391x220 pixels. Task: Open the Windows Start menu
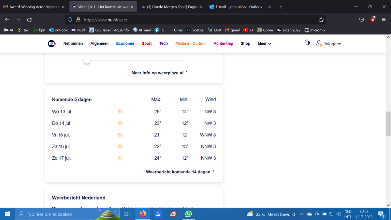7,214
